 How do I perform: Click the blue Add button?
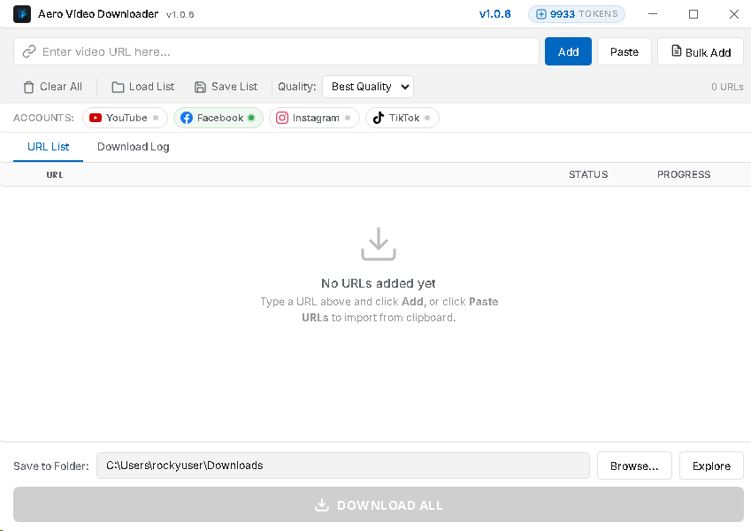pos(568,51)
